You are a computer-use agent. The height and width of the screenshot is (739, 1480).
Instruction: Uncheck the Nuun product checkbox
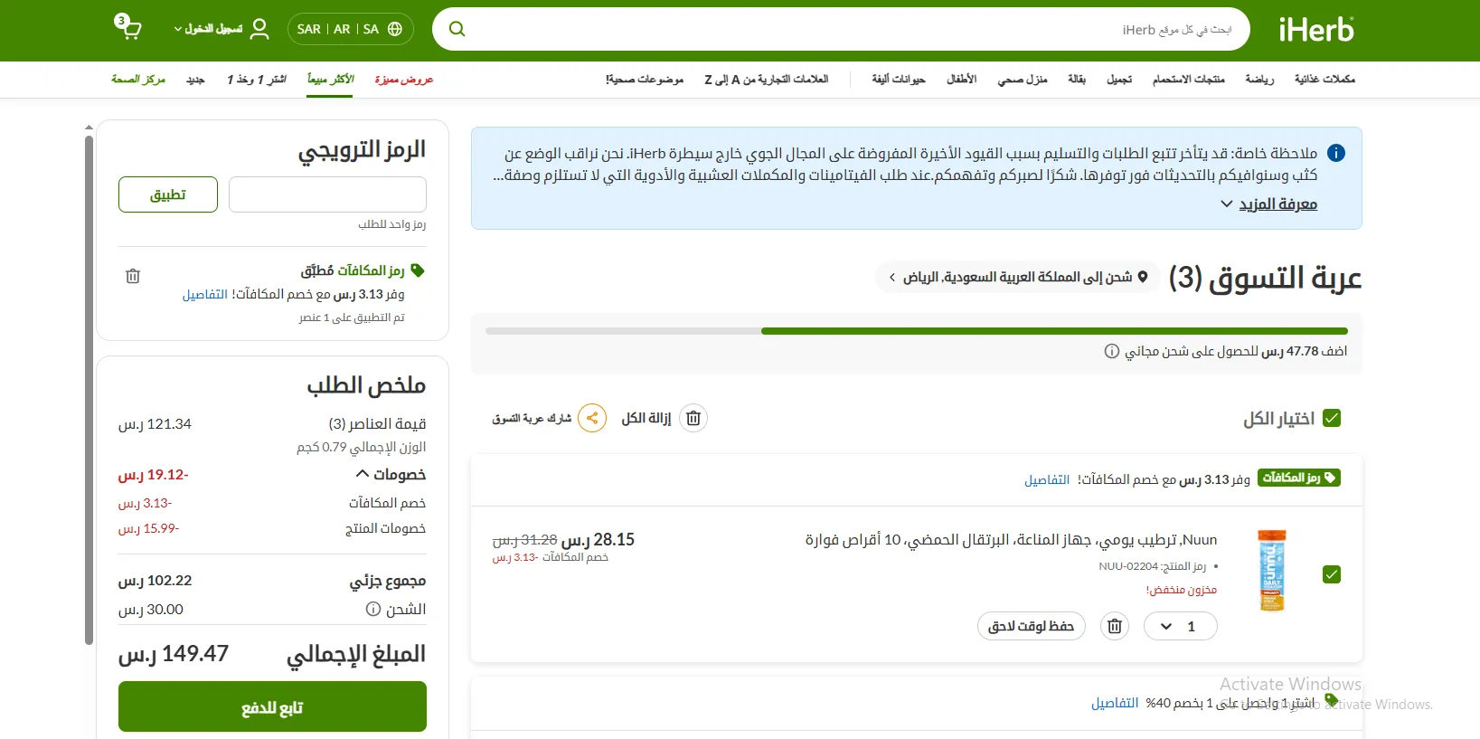click(1332, 574)
